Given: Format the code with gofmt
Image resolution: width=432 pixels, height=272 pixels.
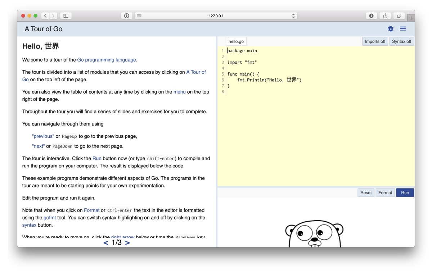Looking at the screenshot, I should click(x=385, y=192).
